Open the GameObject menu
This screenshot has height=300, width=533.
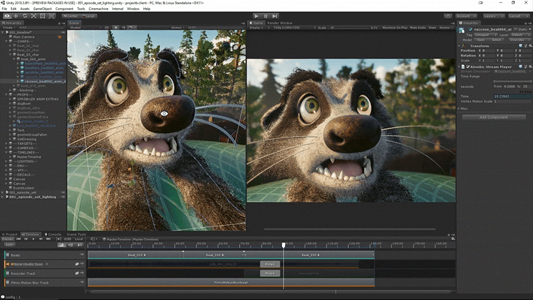[x=42, y=9]
